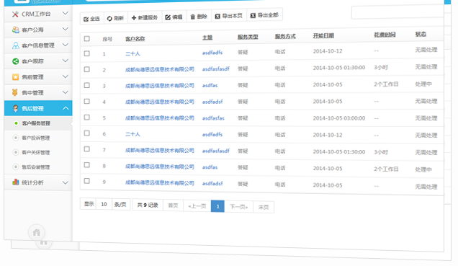Check the checkbox for row 8
This screenshot has height=266, width=458.
(x=86, y=165)
